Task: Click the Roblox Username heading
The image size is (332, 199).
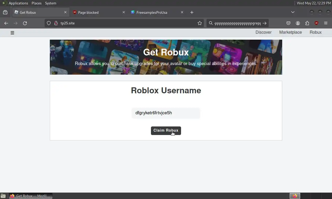Action: coord(166,90)
